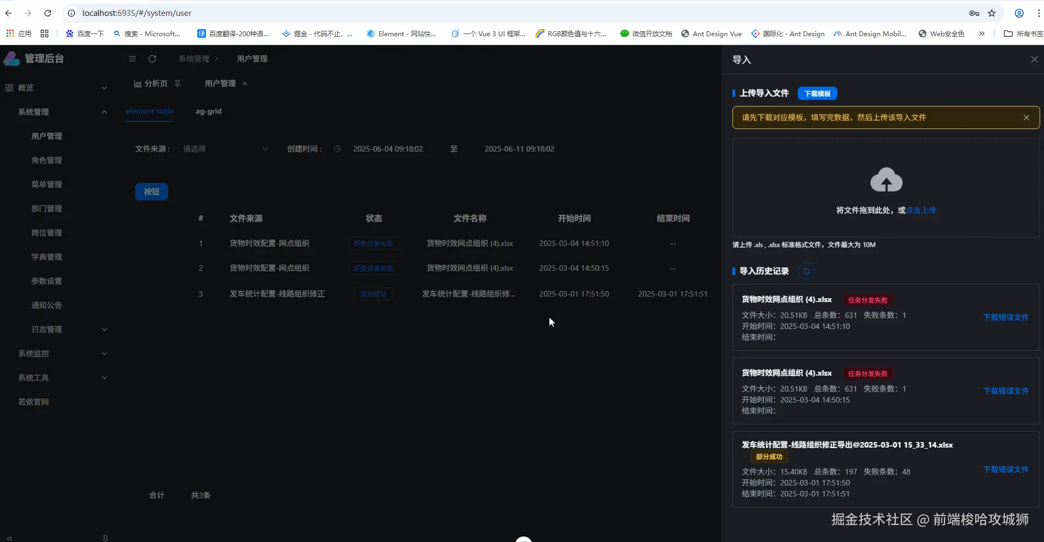Open the Chrome three-dot menu
The width and height of the screenshot is (1044, 542).
coord(1039,13)
